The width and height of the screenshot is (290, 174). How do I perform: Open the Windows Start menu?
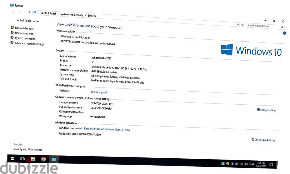point(12,159)
